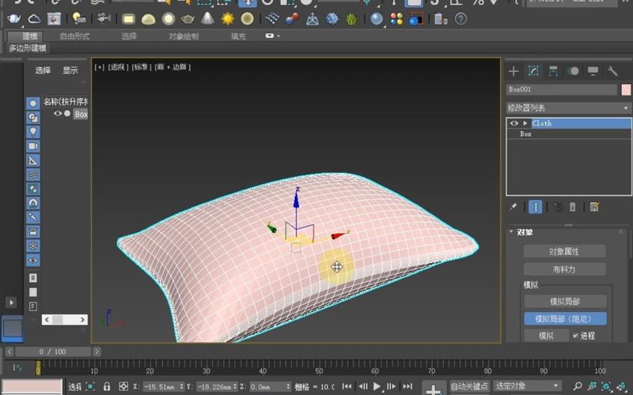Click the 布料力 button

click(564, 269)
